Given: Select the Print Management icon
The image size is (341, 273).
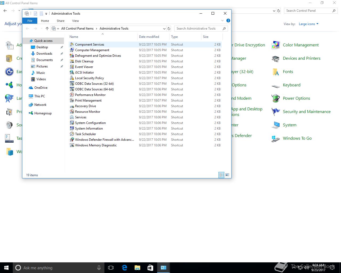Looking at the screenshot, I should tap(72, 101).
